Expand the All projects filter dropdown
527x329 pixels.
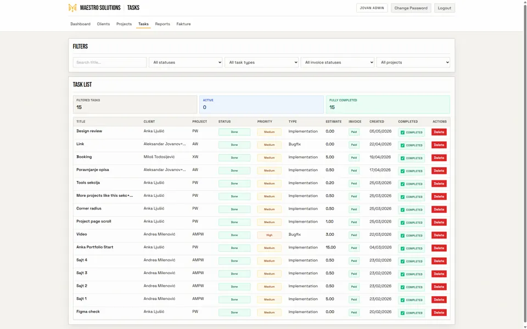click(x=413, y=62)
